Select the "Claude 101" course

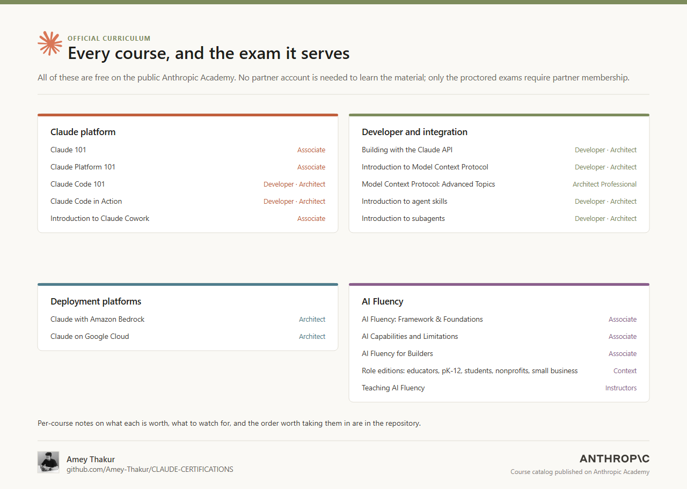point(68,150)
